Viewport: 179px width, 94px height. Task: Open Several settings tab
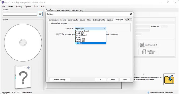(63, 20)
